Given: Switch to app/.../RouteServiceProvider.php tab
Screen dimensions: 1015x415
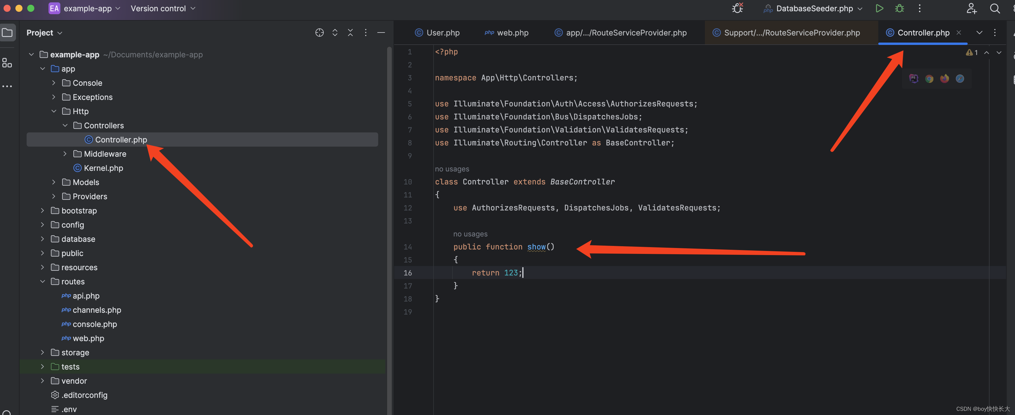Looking at the screenshot, I should point(620,33).
